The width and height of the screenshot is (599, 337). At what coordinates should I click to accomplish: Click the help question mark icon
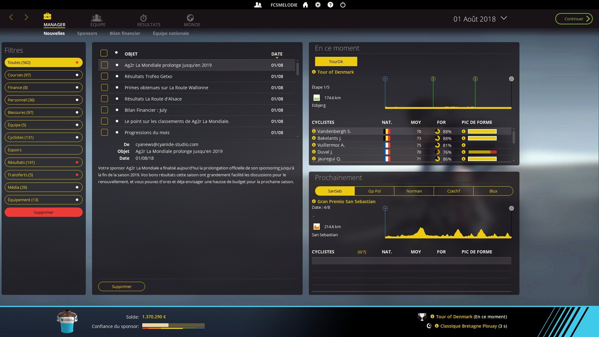[330, 5]
